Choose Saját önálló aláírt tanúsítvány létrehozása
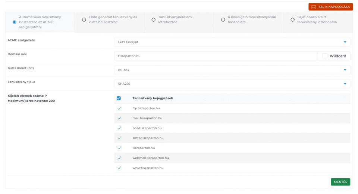 click(x=292, y=20)
